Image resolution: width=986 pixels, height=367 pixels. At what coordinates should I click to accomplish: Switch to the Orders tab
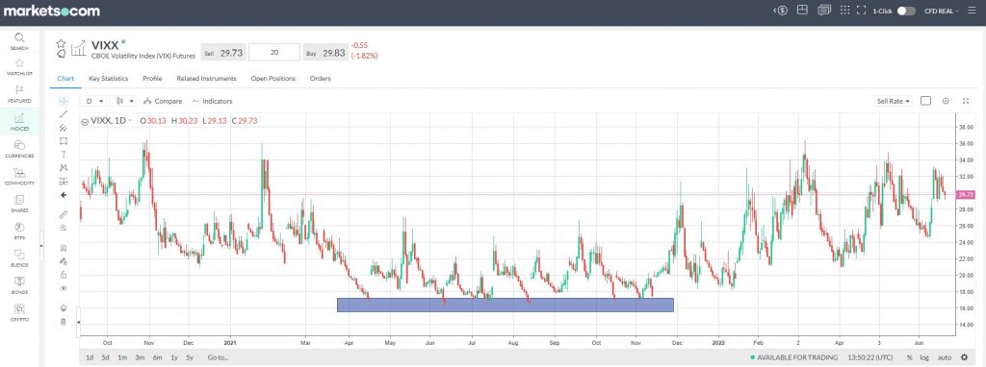click(x=320, y=79)
